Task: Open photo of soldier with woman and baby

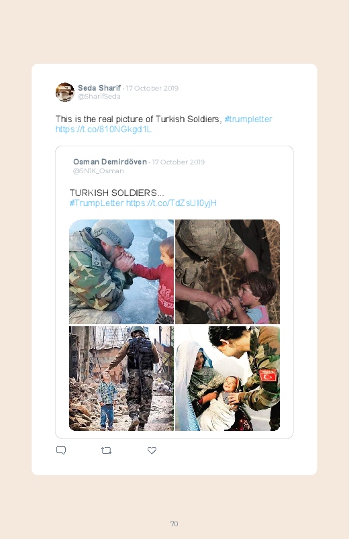Action: pos(228,379)
